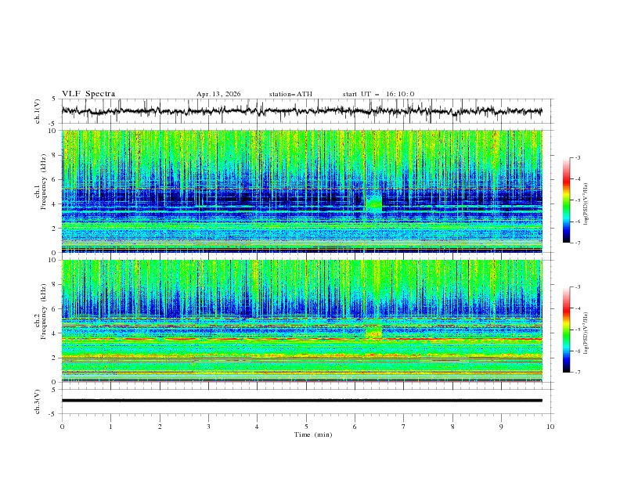Click the ch.2 color scale bar

pos(566,330)
